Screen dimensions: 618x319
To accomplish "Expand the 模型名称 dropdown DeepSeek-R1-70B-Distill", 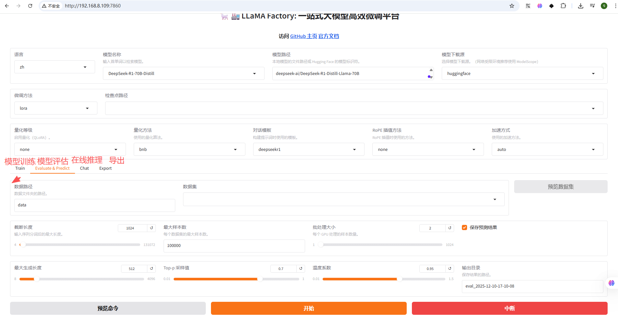I will pyautogui.click(x=184, y=73).
